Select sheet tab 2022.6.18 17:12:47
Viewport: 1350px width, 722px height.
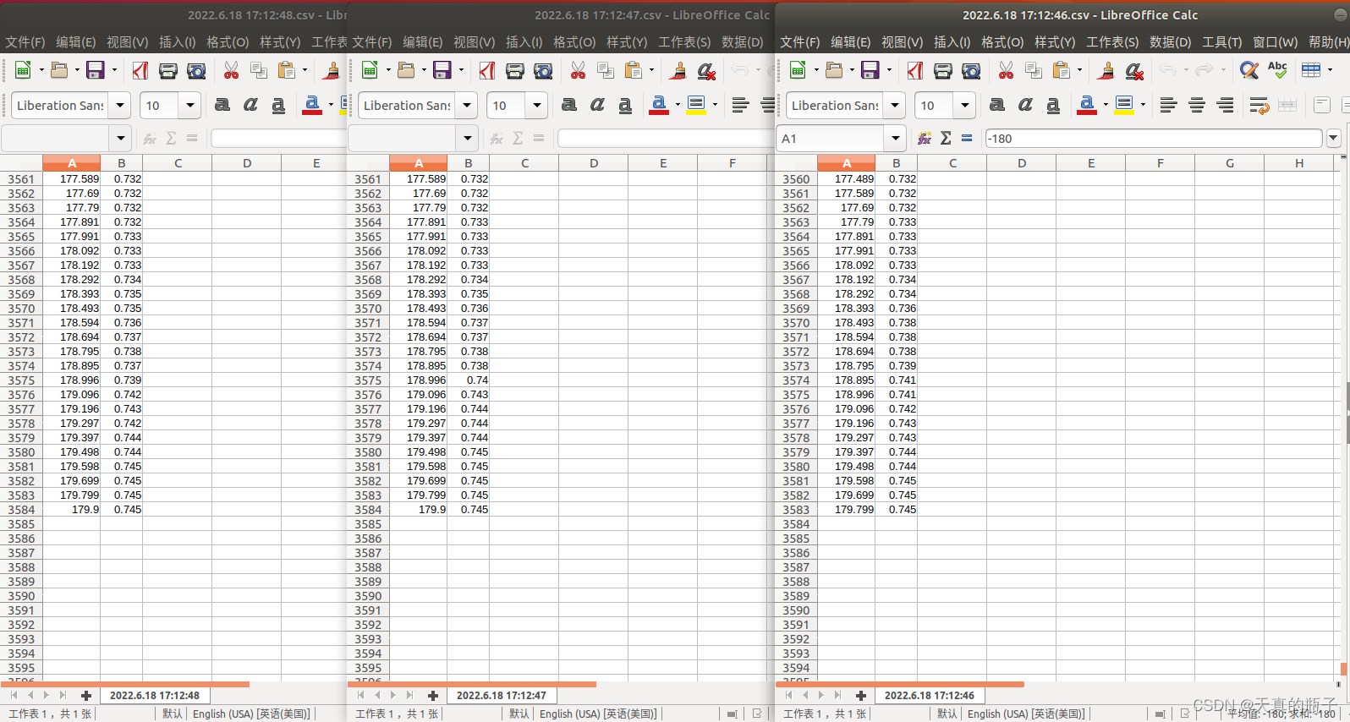pyautogui.click(x=501, y=695)
